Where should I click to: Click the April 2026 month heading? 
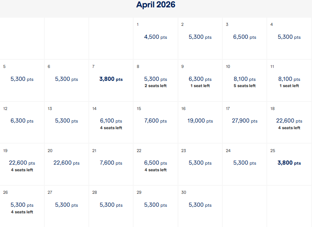point(156,5)
